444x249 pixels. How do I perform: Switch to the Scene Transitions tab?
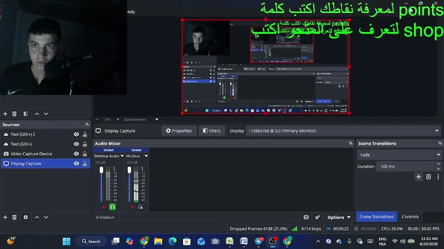click(x=377, y=216)
